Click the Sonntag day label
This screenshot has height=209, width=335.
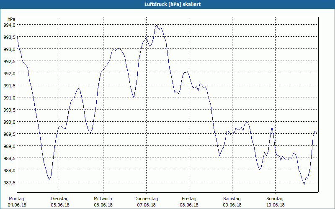point(275,199)
